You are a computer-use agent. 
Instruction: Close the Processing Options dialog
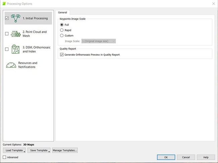point(214,4)
